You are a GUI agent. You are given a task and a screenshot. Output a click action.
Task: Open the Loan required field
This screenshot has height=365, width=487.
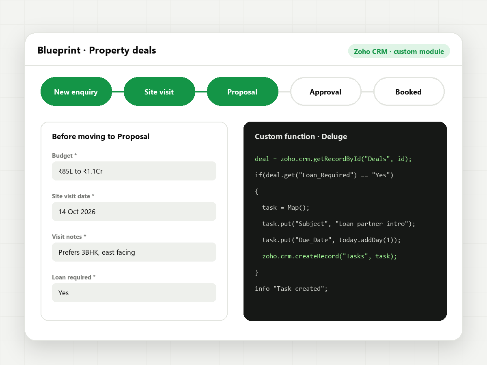pos(134,293)
